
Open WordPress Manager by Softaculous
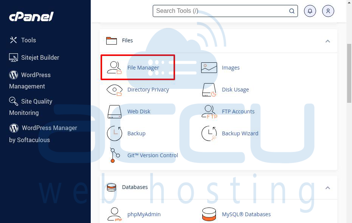tap(43, 134)
